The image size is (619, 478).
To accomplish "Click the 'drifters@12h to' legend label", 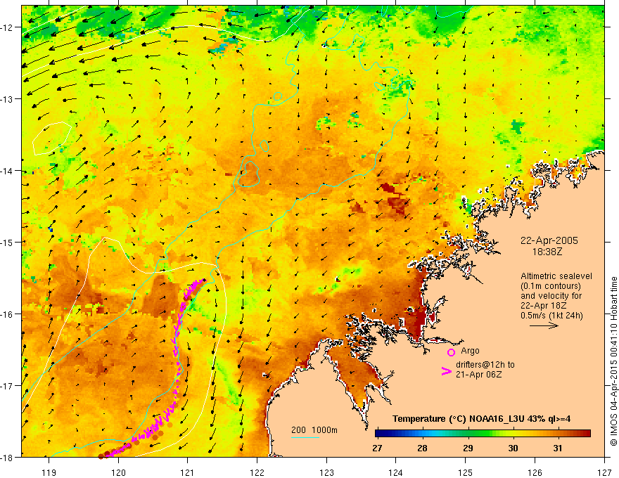I will [485, 365].
